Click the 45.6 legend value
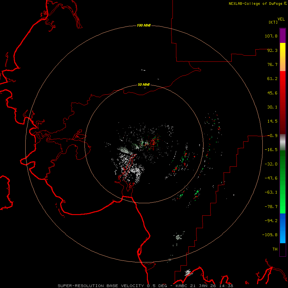Viewport: 288px width, 288px height. tap(272, 93)
